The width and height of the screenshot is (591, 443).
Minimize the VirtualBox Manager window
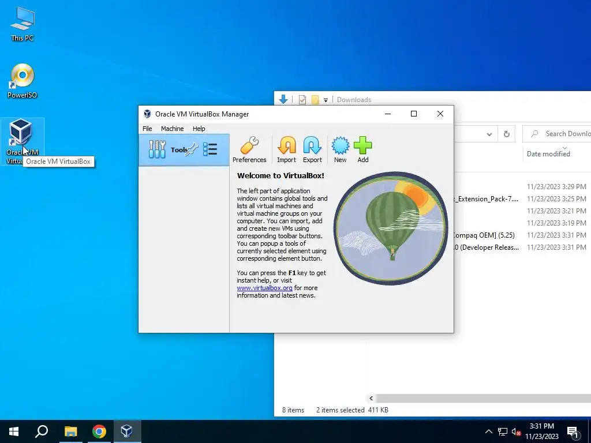[x=387, y=114]
